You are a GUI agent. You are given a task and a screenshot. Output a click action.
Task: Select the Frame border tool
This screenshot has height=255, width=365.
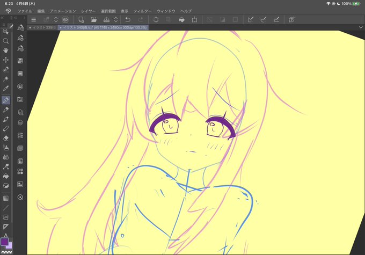tap(5, 217)
